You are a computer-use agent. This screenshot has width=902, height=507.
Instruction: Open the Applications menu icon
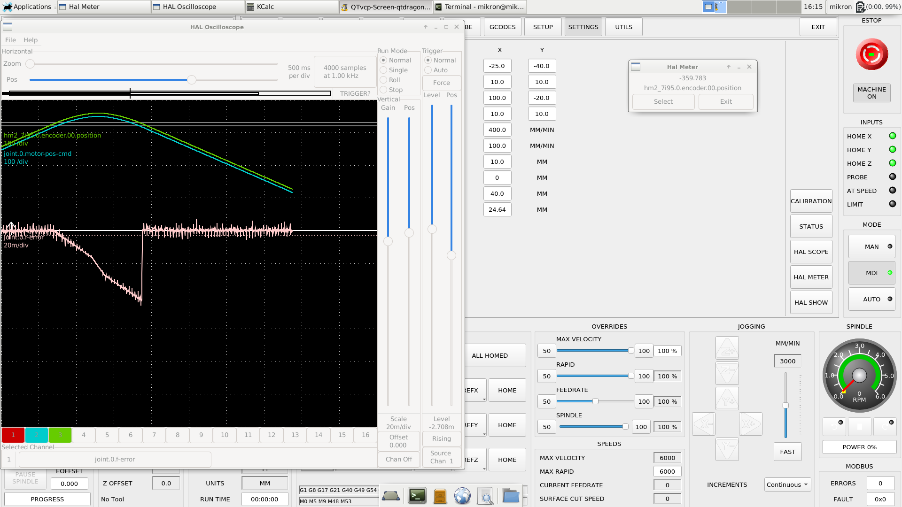tap(8, 7)
